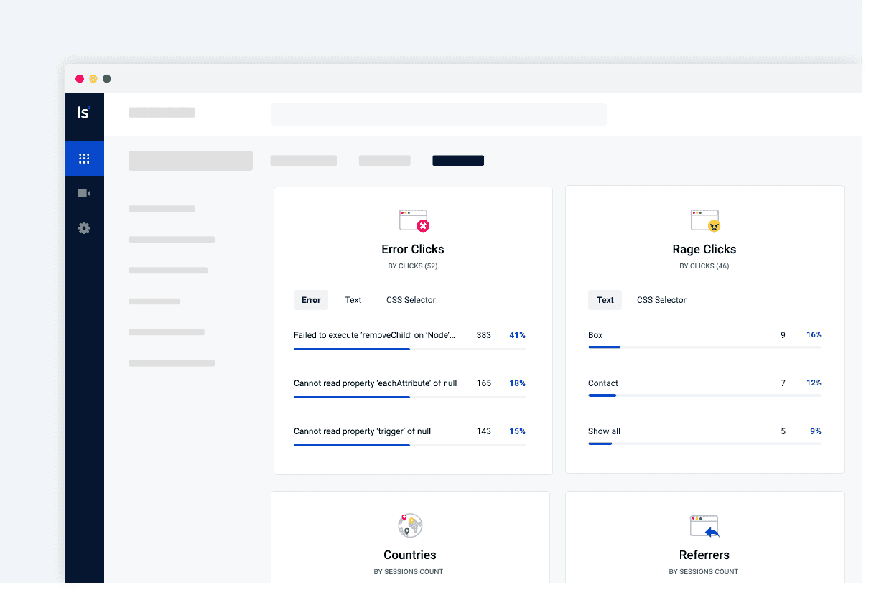Click the 16% value for Box
The image size is (884, 605).
click(814, 335)
